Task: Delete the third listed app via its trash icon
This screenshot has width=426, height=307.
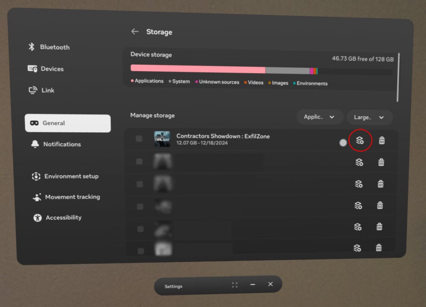Action: coord(380,184)
